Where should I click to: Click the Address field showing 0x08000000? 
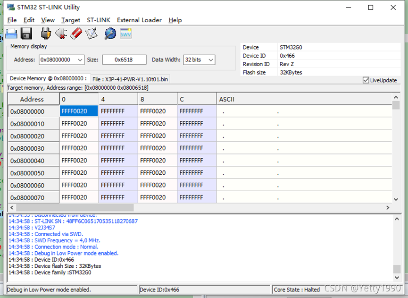point(58,60)
